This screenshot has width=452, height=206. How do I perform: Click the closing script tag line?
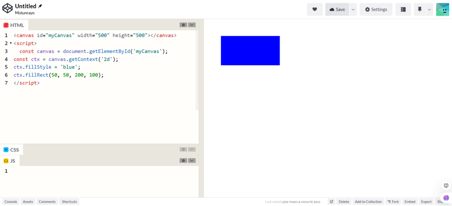(x=27, y=83)
